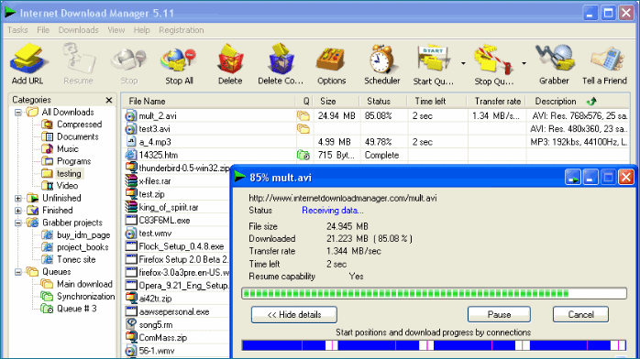Viewport: 640px width, 359px height.
Task: Select the Queue # 3 item
Action: tap(69, 309)
